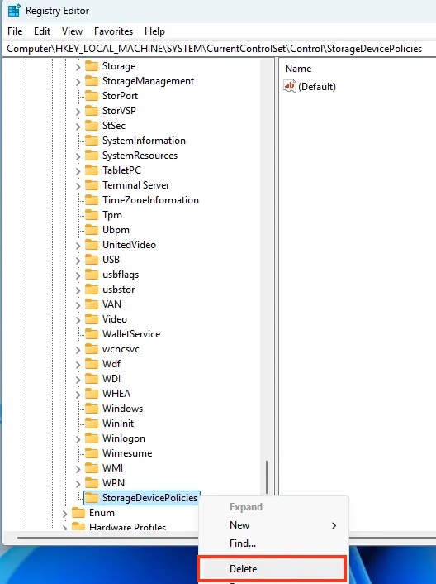Choose Find... in the context menu
Screen dimensions: 436x584
(243, 543)
